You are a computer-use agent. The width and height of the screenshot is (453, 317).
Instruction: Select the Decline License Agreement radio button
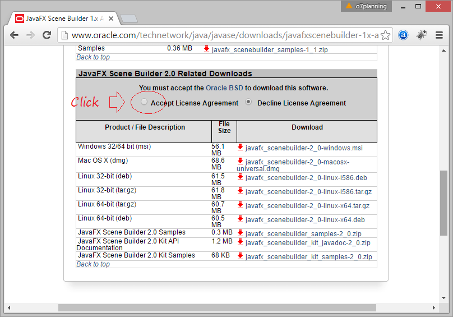[248, 102]
